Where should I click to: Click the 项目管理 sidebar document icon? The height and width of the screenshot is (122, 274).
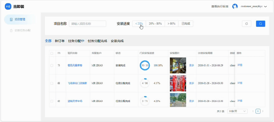[11, 19]
